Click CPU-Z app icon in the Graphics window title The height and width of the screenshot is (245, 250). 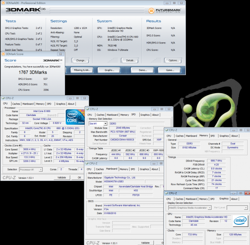click(166, 193)
